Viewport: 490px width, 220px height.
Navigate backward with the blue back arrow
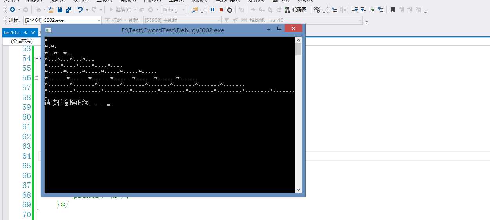[x=13, y=9]
